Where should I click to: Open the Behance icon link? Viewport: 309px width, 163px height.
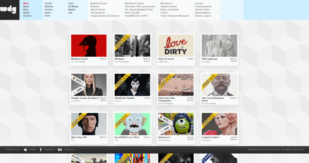pos(60,150)
